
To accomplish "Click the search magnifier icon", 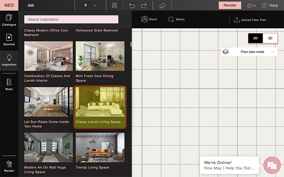I will (122, 19).
